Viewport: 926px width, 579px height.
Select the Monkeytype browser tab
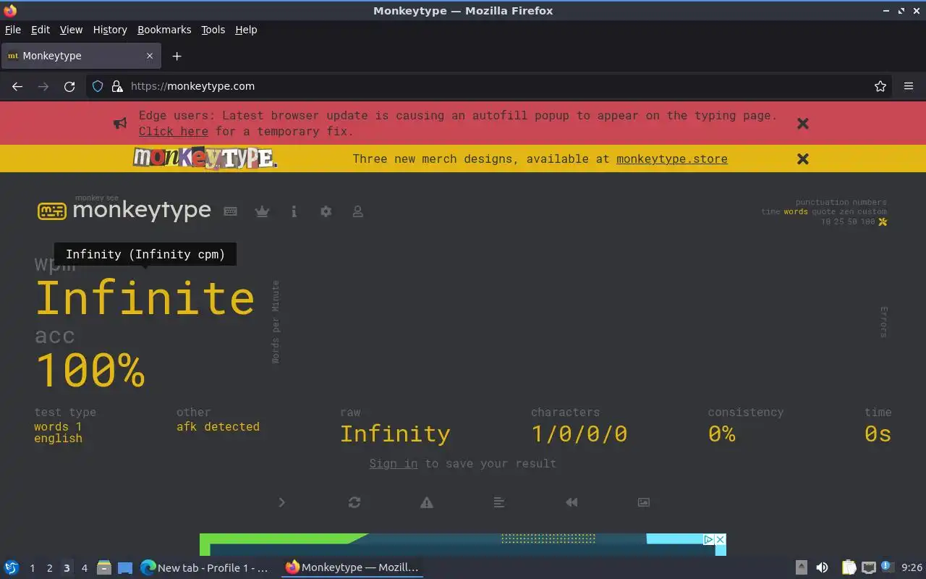click(x=81, y=56)
